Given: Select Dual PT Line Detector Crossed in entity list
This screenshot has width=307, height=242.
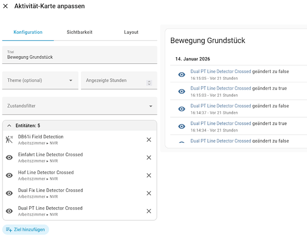Looking at the screenshot, I should (50, 208).
